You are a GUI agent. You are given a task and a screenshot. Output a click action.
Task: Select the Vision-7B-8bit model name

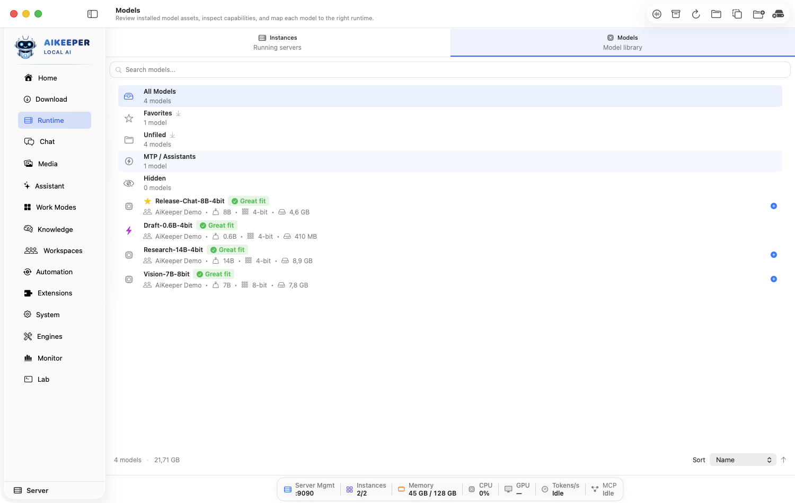166,274
